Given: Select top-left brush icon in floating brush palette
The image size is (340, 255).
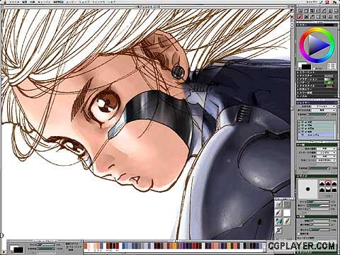Looking at the screenshot, I should [x=278, y=204].
